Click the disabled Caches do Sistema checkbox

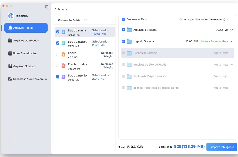pos(123,53)
